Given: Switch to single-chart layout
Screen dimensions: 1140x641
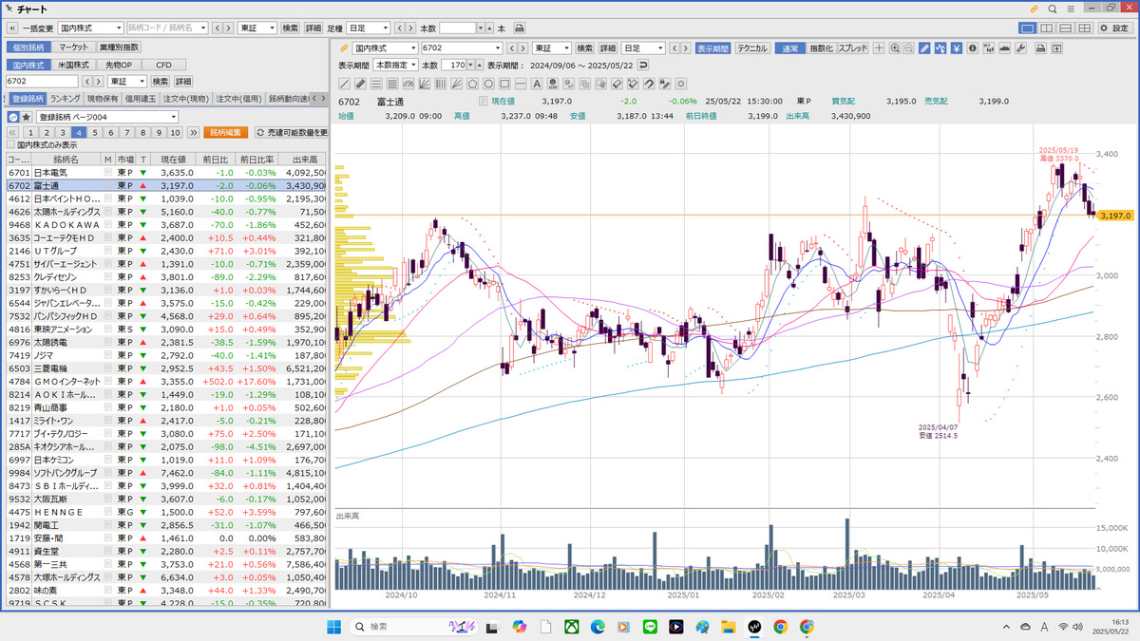Looking at the screenshot, I should click(x=1027, y=28).
